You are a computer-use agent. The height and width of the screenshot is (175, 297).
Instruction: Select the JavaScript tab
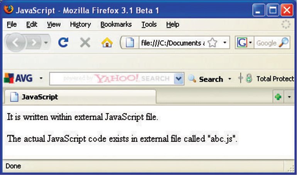(80, 97)
